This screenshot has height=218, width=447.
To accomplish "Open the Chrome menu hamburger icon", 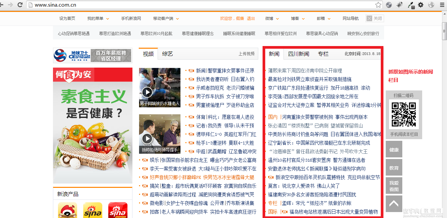I will (x=442, y=5).
